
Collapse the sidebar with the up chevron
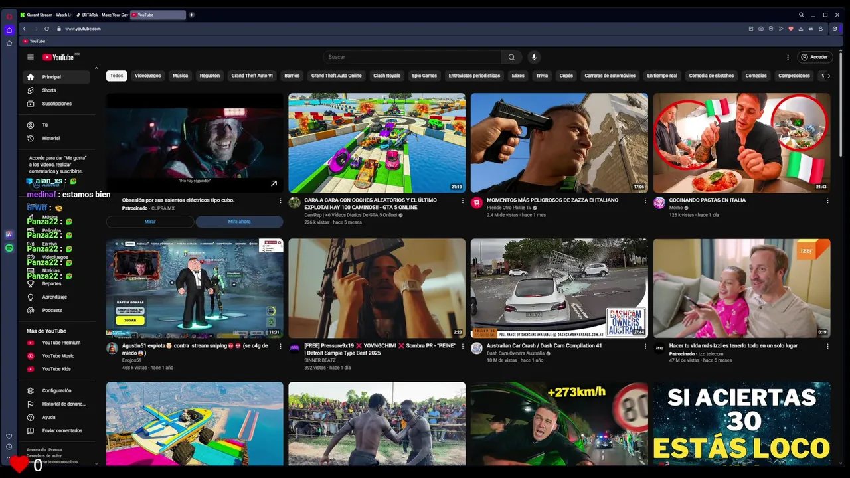tap(96, 68)
